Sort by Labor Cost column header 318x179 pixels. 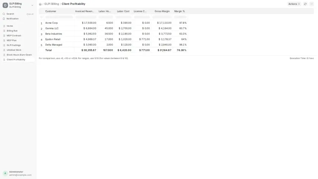123,11
